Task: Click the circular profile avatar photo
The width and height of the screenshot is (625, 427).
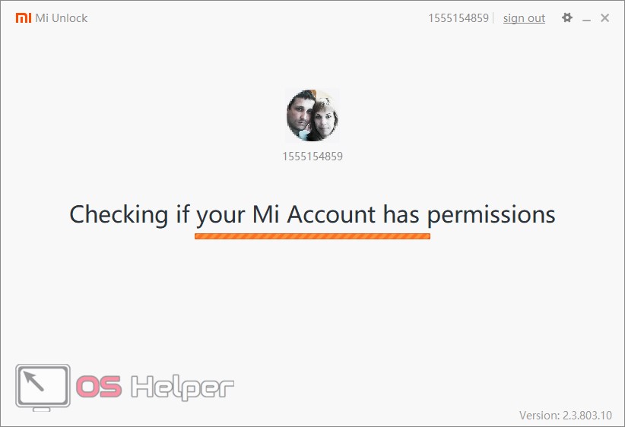Action: [x=312, y=115]
